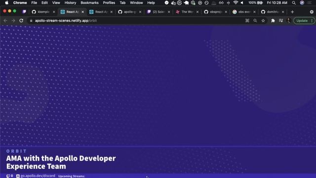Open the Wi-Fi status menu
The image size is (316, 178).
236,2
